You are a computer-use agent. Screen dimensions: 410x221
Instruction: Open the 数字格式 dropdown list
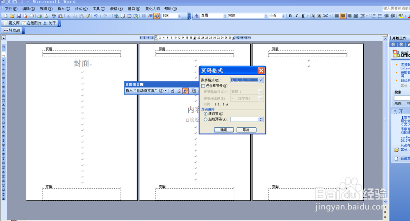pos(261,80)
